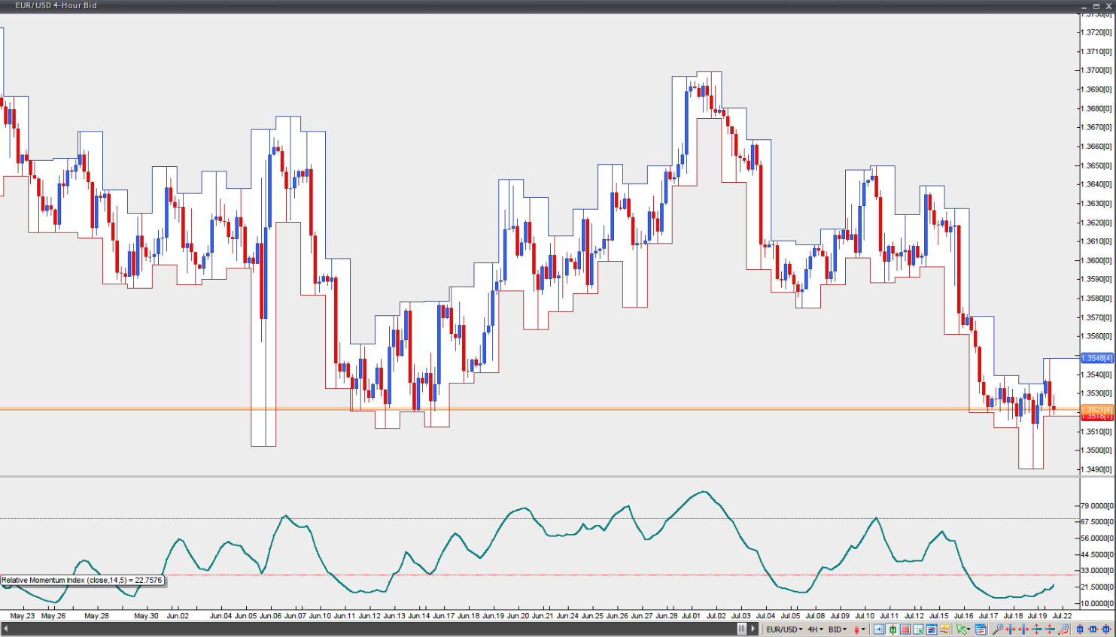Click the scroll right arrow of the chart scrollbar
Viewport: 1116px width, 637px height.
[x=753, y=629]
